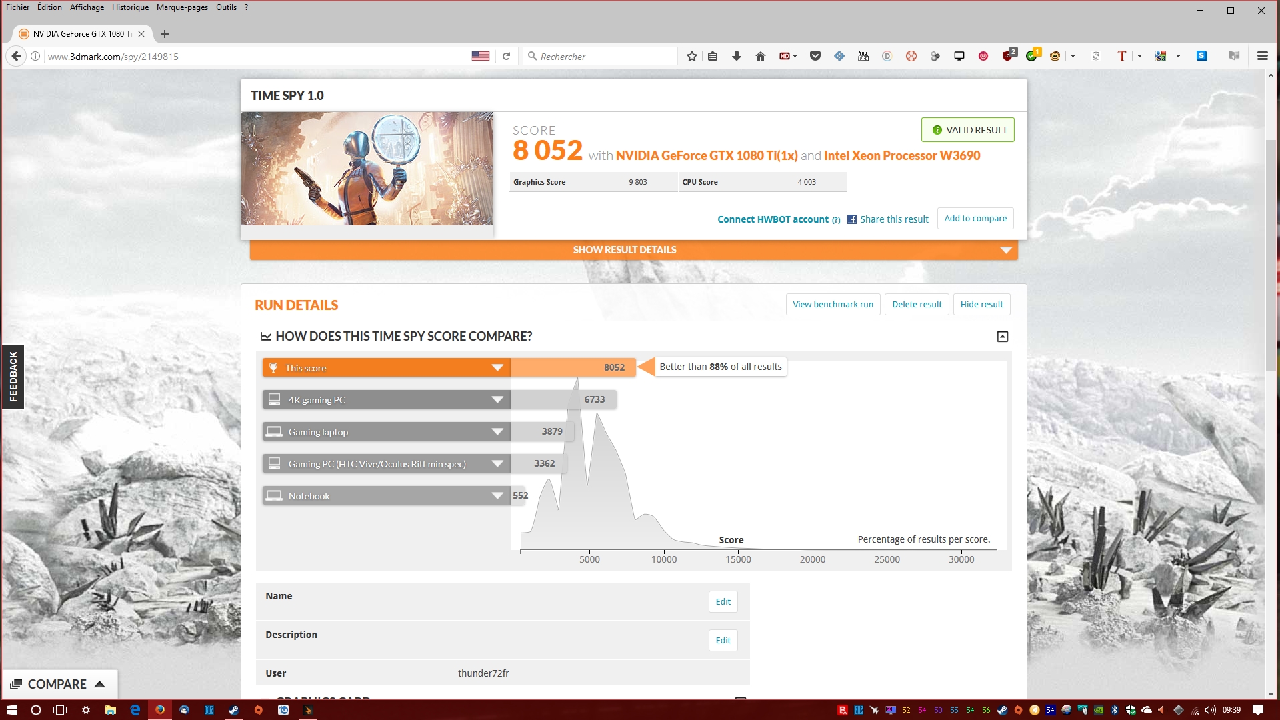
Task: Click the Rechercher search field
Action: pyautogui.click(x=600, y=57)
